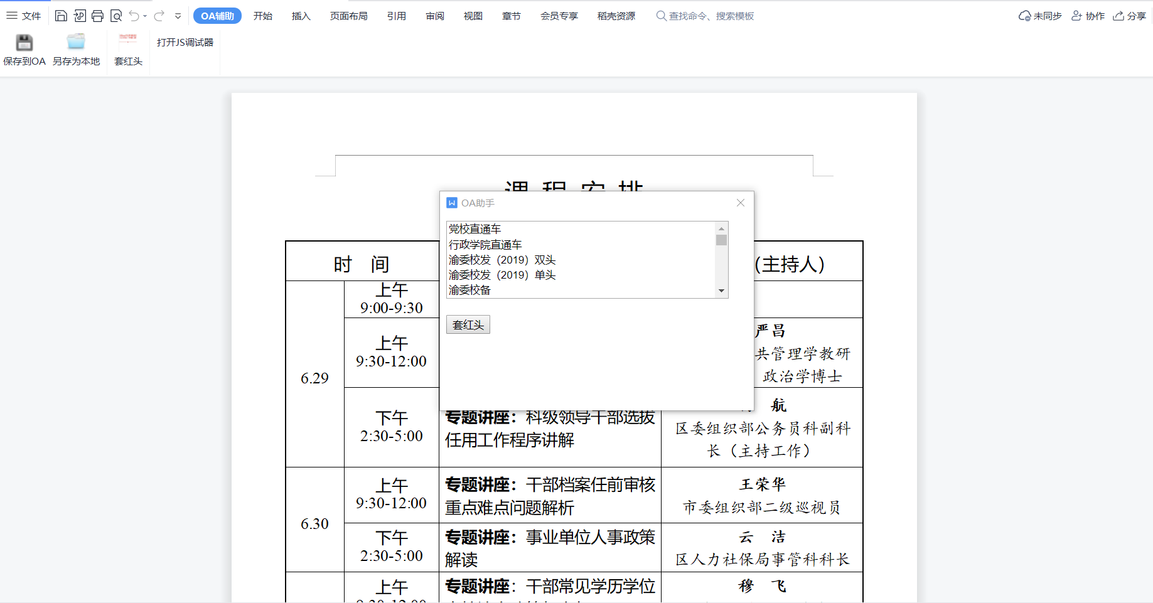
Task: Select the 审阅 ribbon tab
Action: tap(434, 16)
